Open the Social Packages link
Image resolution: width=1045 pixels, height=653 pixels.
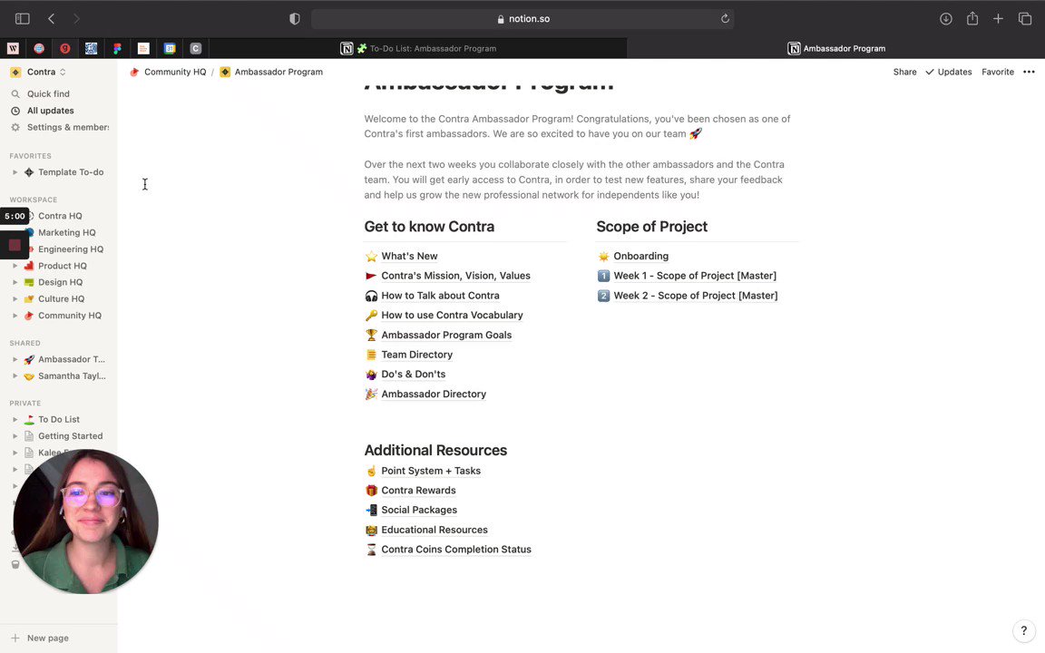coord(418,510)
